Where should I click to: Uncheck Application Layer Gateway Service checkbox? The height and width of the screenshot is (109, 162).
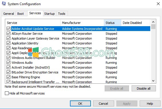9,38
